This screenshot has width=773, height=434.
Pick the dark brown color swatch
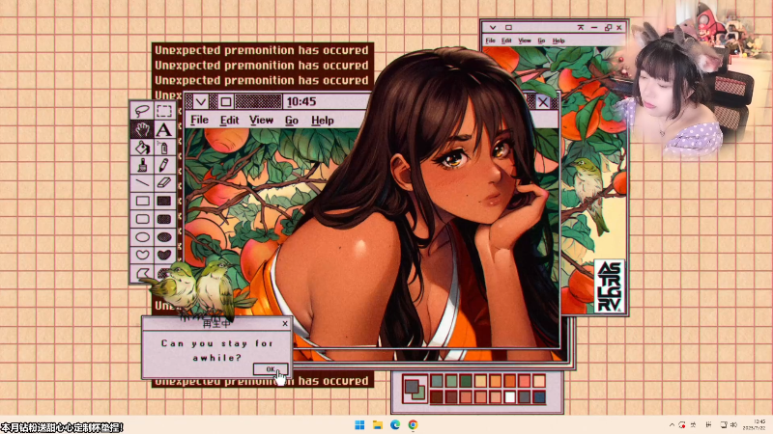tap(437, 396)
